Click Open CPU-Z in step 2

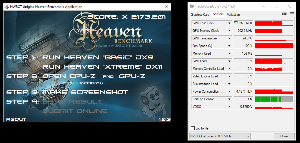click(x=69, y=76)
